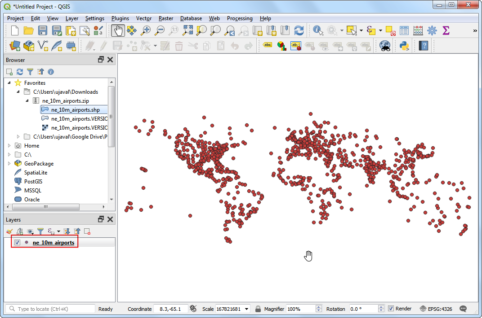The image size is (482, 318).
Task: Open the Vector menu
Action: (x=144, y=18)
